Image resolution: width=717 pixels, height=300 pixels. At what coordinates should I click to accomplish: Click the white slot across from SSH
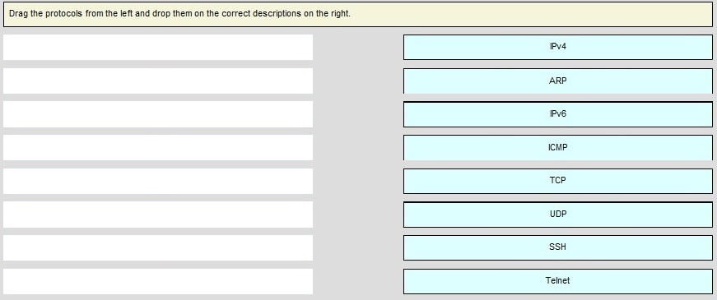tap(158, 247)
